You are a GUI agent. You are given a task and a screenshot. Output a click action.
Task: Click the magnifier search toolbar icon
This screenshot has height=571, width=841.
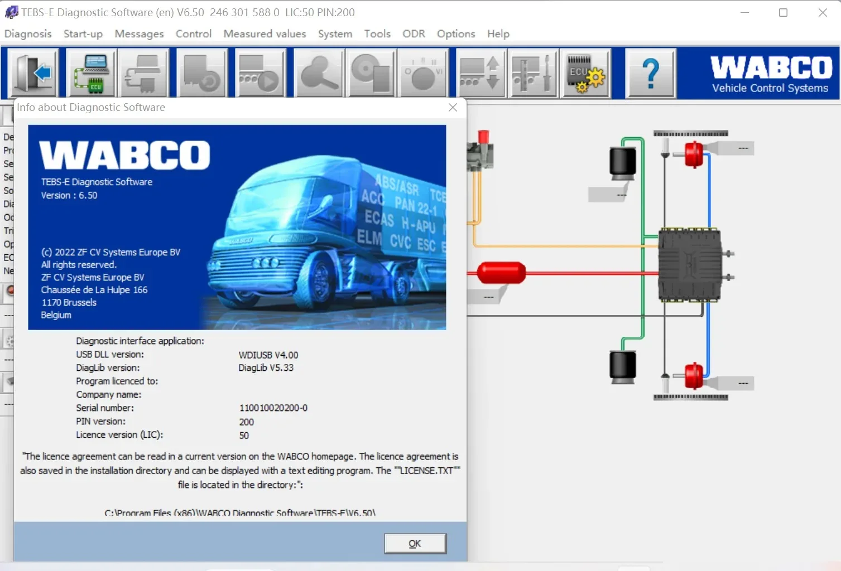click(x=318, y=73)
